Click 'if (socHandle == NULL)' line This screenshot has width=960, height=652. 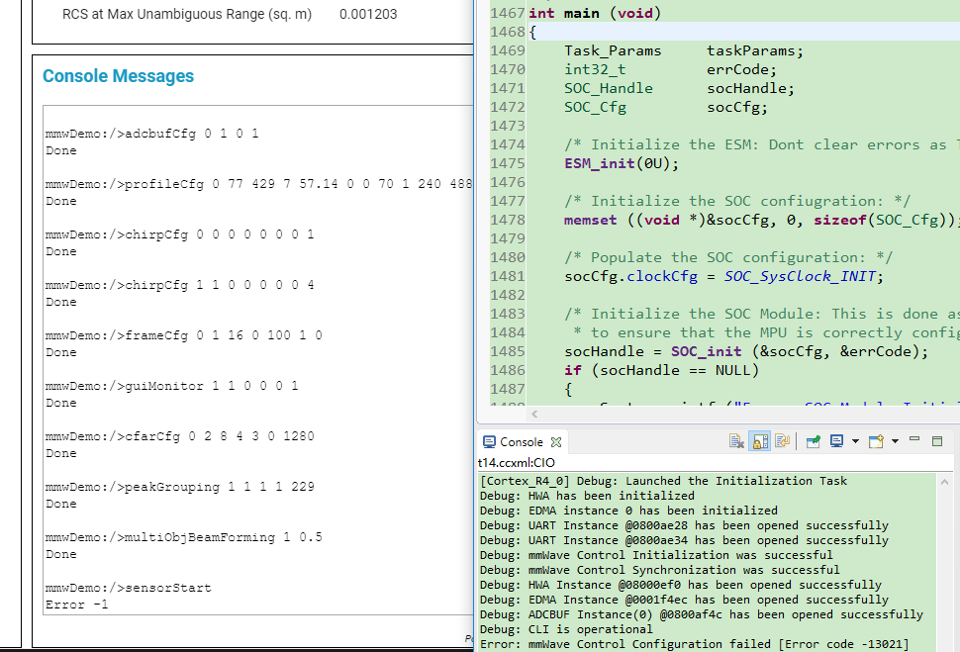point(661,370)
